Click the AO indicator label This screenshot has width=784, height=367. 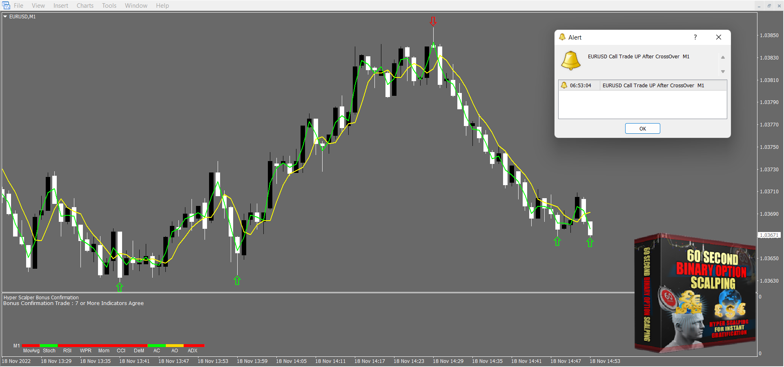[x=175, y=351]
